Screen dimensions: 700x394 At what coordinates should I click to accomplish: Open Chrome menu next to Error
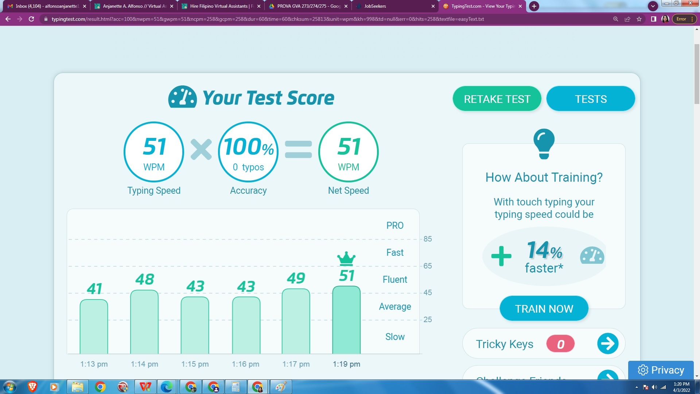692,19
